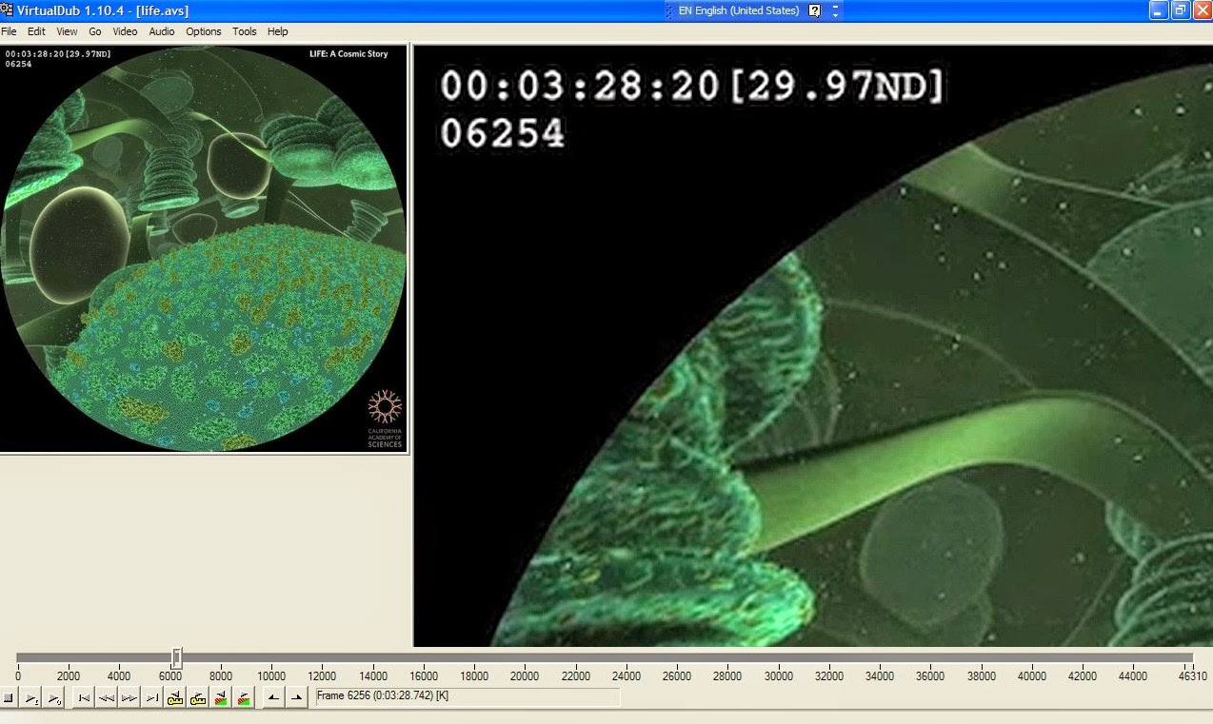Go to previous key frame

(x=175, y=697)
